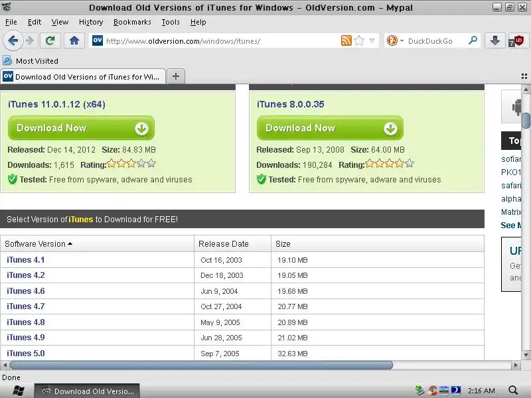Open the iTunes 4.2 version link
The height and width of the screenshot is (398, 531).
(26, 275)
